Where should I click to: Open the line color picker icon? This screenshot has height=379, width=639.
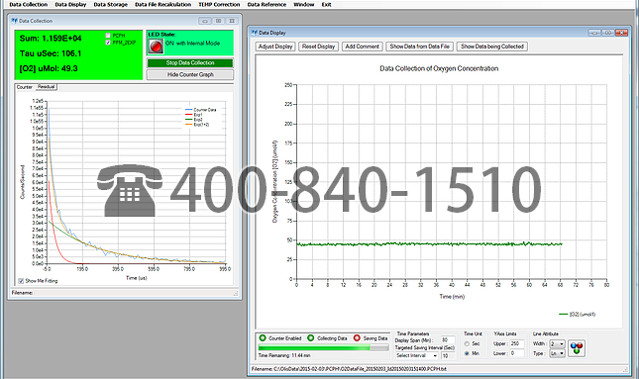577,349
